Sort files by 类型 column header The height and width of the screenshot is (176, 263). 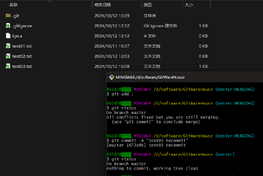point(148,5)
